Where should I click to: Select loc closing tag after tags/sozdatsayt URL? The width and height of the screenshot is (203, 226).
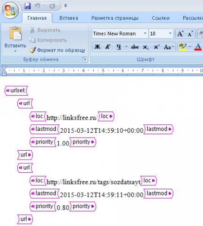click(x=149, y=181)
